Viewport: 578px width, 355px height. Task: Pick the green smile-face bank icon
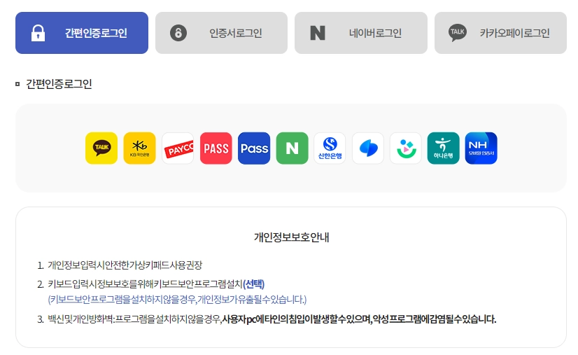(x=405, y=148)
